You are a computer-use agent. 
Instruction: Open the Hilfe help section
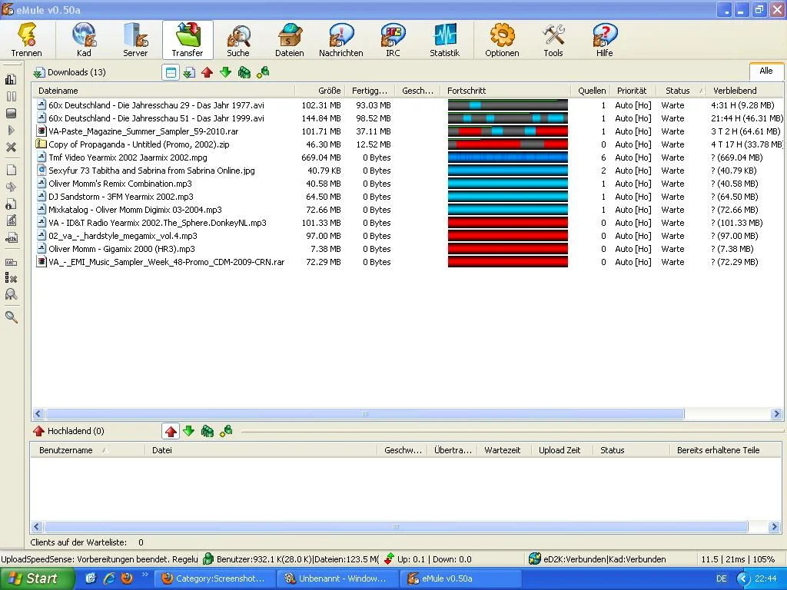[604, 39]
